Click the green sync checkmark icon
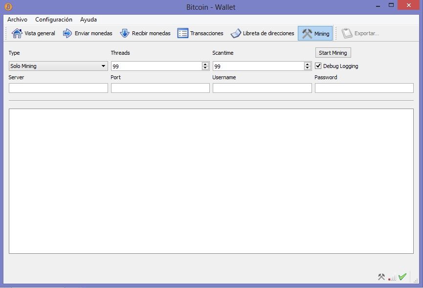Screen dimensions: 423x288 pyautogui.click(x=402, y=277)
